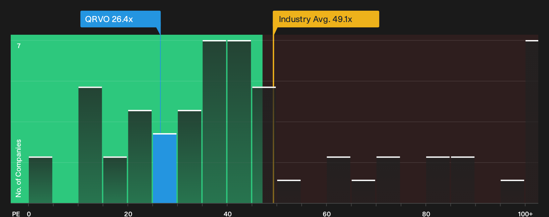549x217 pixels.
Task: Select the bar at PE 35-40
Action: [214, 122]
